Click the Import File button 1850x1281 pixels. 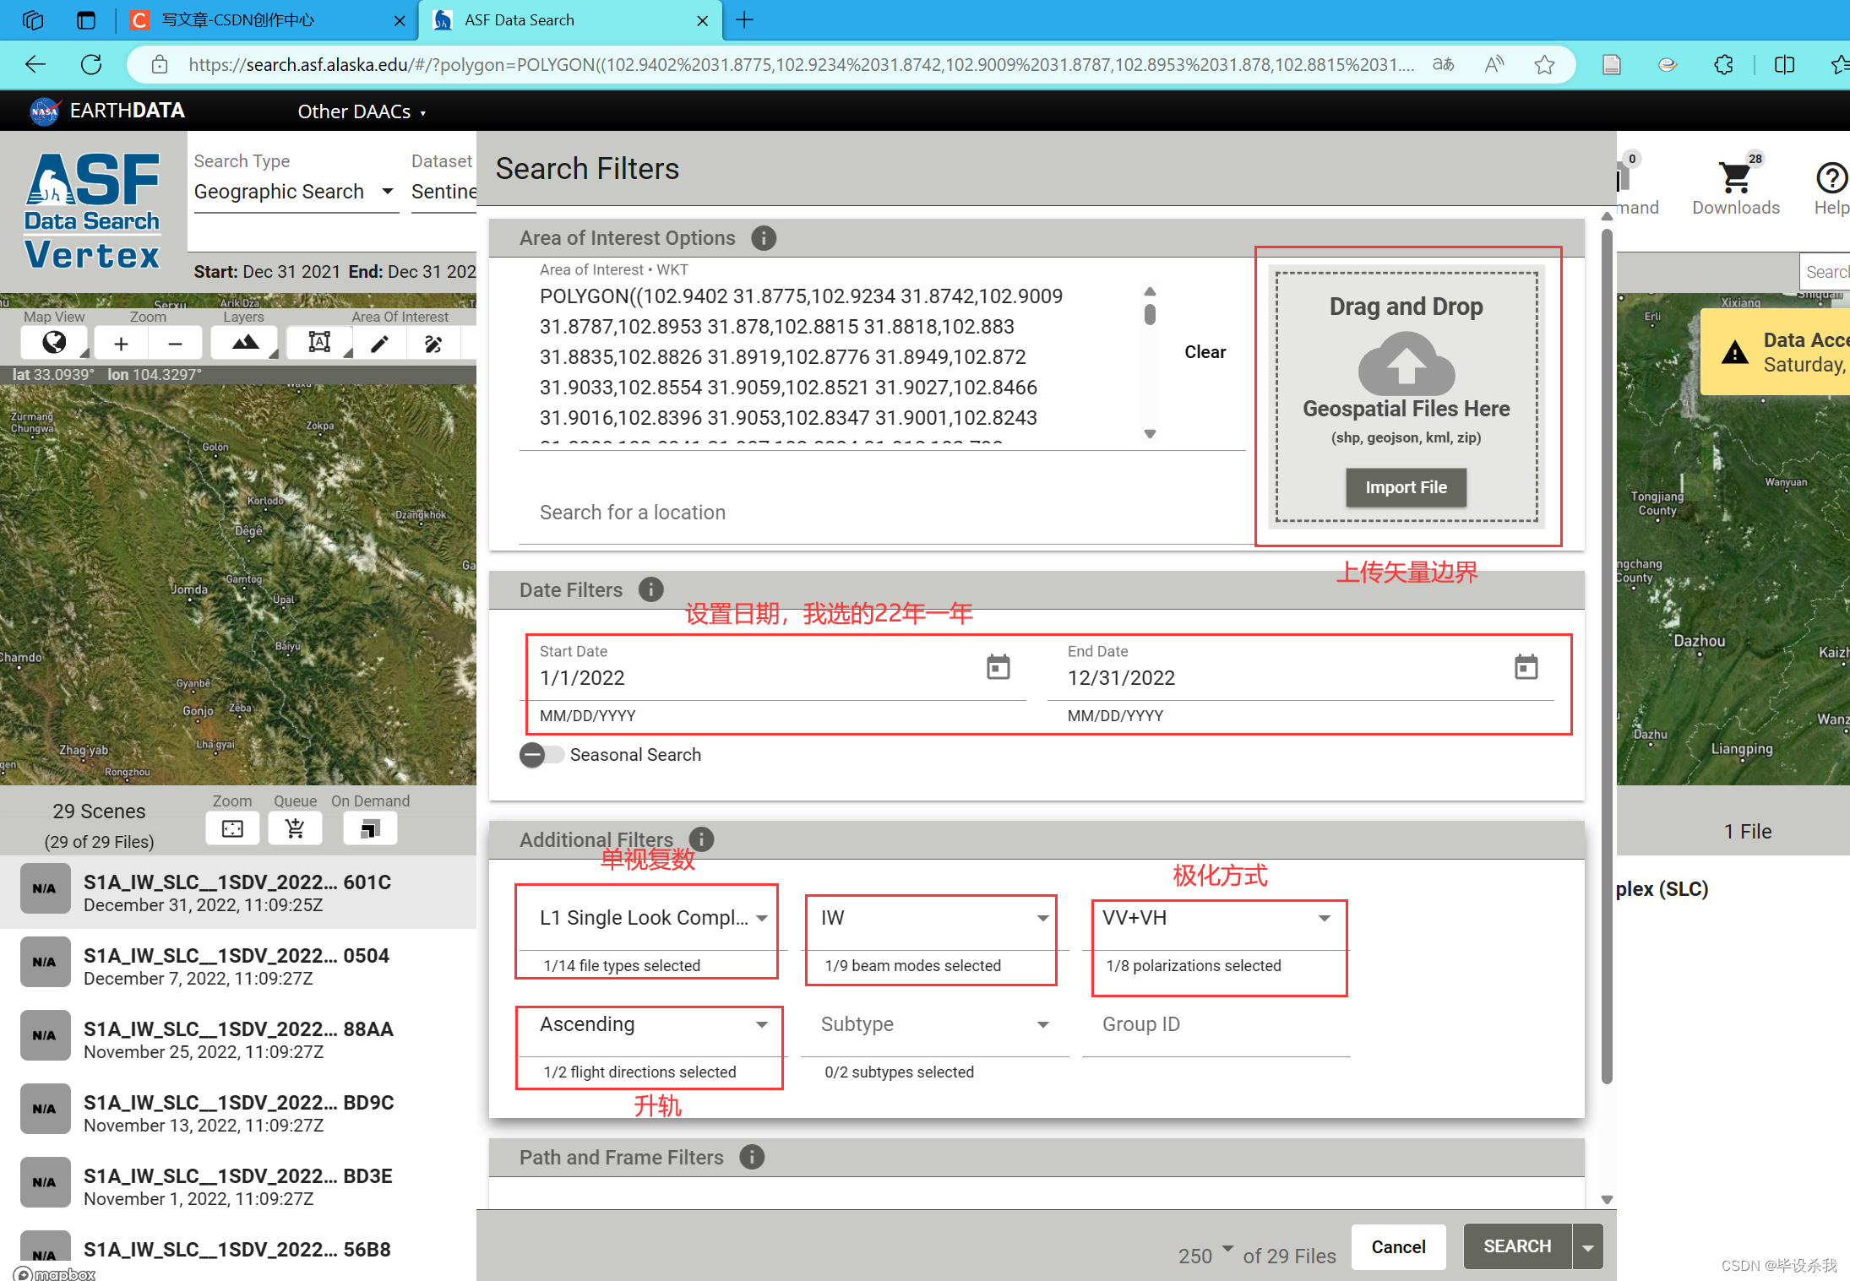coord(1406,487)
